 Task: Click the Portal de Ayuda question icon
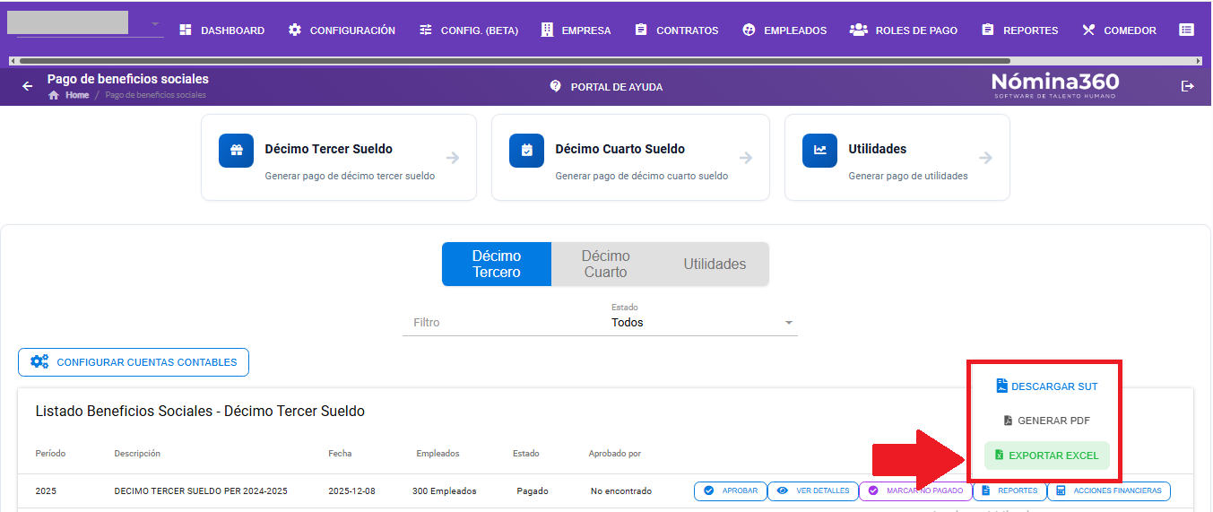[x=555, y=86]
